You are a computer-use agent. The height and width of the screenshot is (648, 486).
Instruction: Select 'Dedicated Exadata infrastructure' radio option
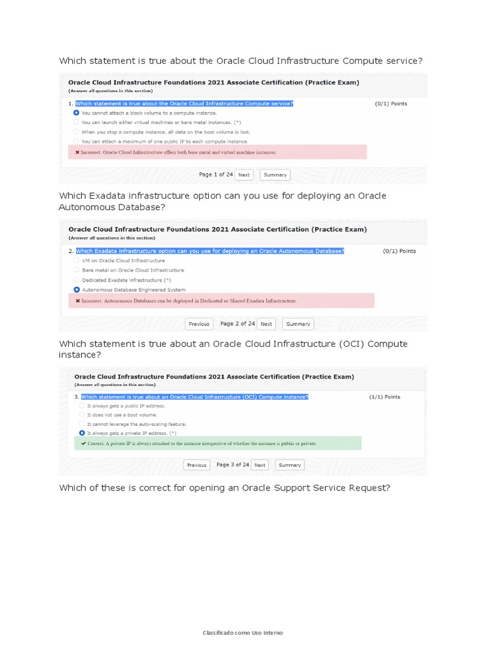pos(77,280)
